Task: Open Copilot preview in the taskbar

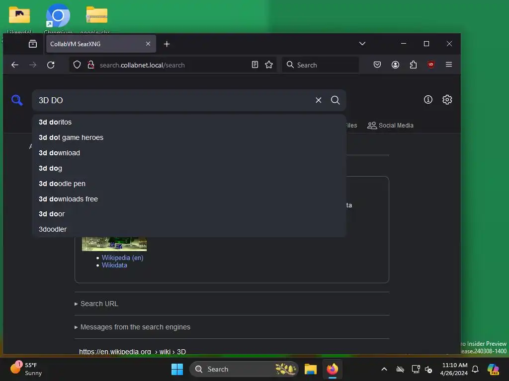Action: (493, 369)
